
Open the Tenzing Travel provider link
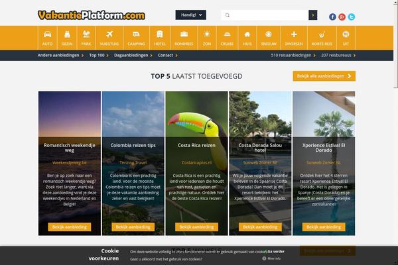(x=133, y=163)
